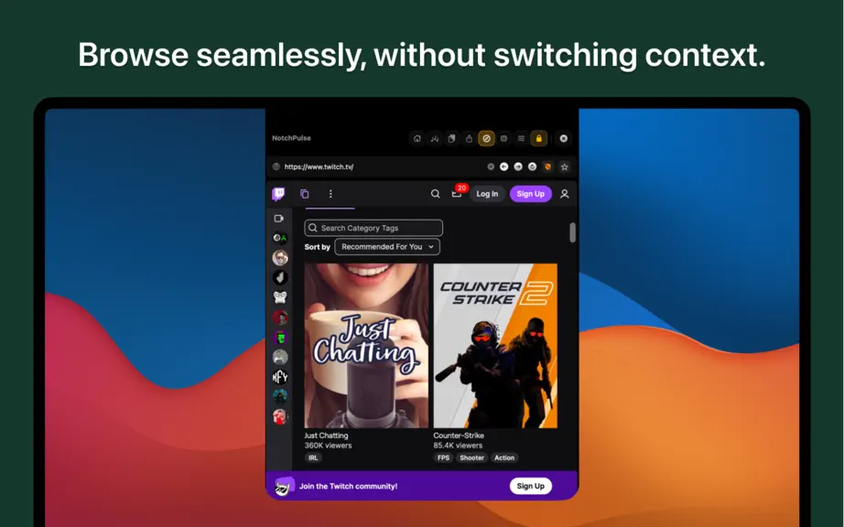The width and height of the screenshot is (844, 527).
Task: Click the Just Chatting title link
Action: (x=326, y=436)
